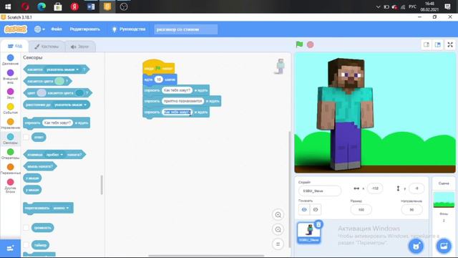Click the Choose a Backdrop button
Image resolution: width=458 pixels, height=258 pixels.
tap(444, 246)
